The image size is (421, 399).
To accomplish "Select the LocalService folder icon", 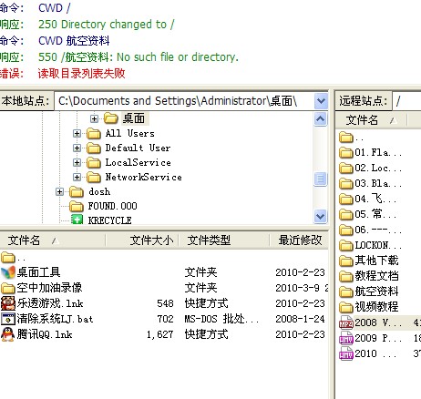I will [x=94, y=162].
